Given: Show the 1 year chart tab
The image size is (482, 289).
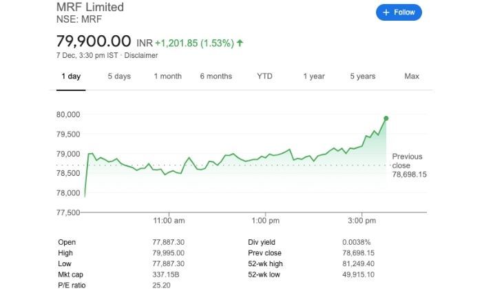Looking at the screenshot, I should [313, 76].
